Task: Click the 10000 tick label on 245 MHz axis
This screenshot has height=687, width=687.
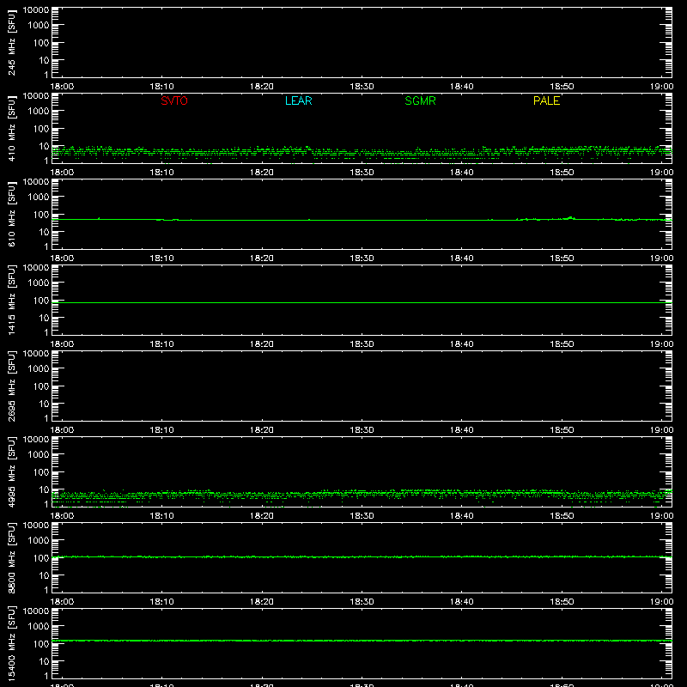Action: tap(36, 10)
